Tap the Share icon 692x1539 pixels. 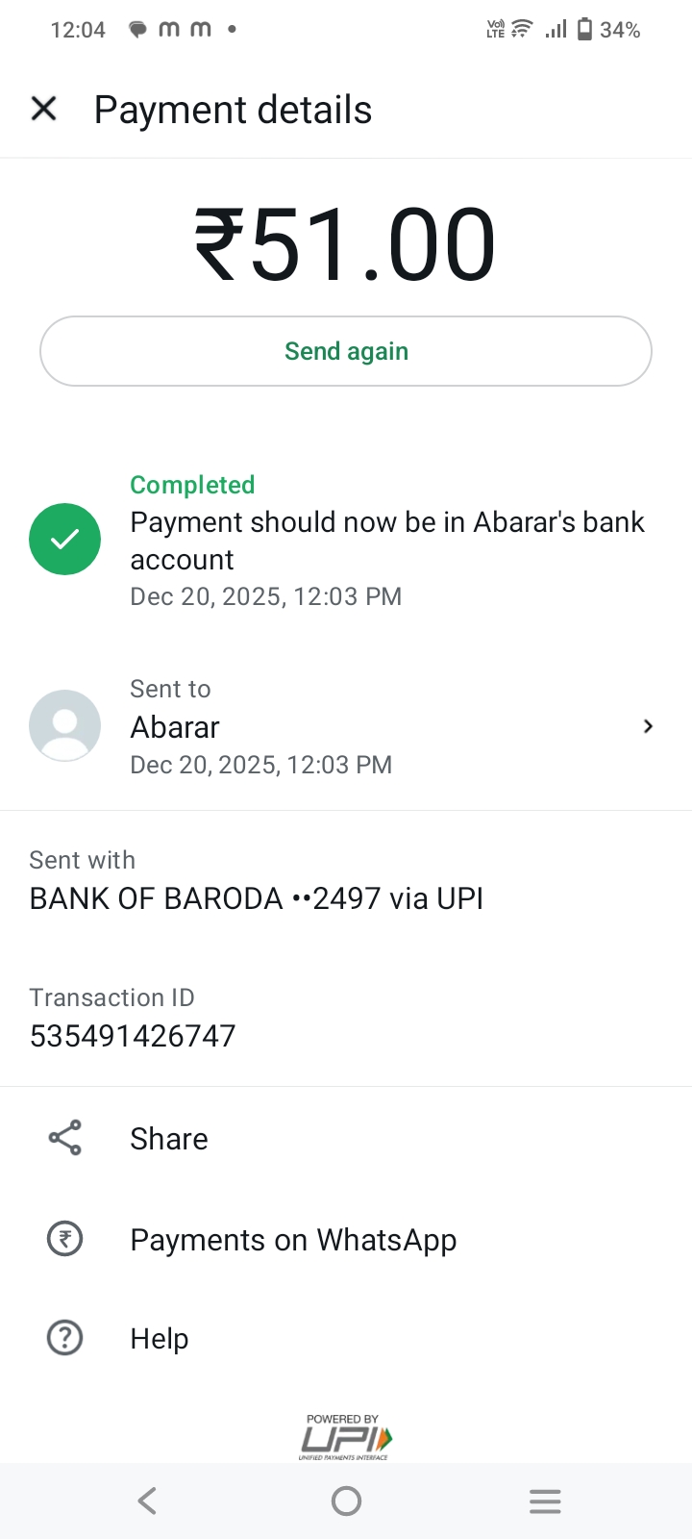tap(64, 1138)
